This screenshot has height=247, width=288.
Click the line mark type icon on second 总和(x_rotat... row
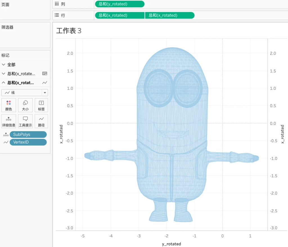tap(45, 82)
